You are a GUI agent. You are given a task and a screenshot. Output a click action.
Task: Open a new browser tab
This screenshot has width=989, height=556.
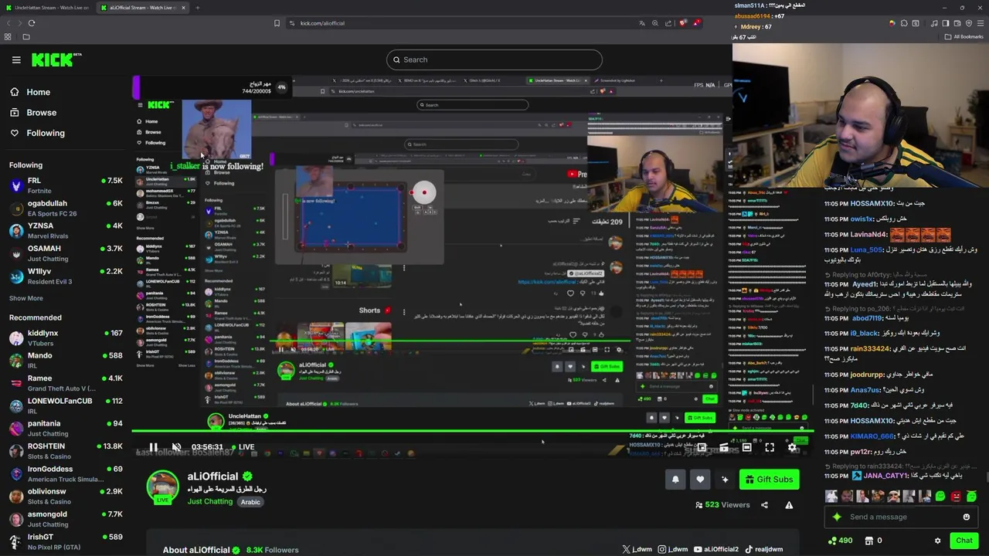(197, 8)
